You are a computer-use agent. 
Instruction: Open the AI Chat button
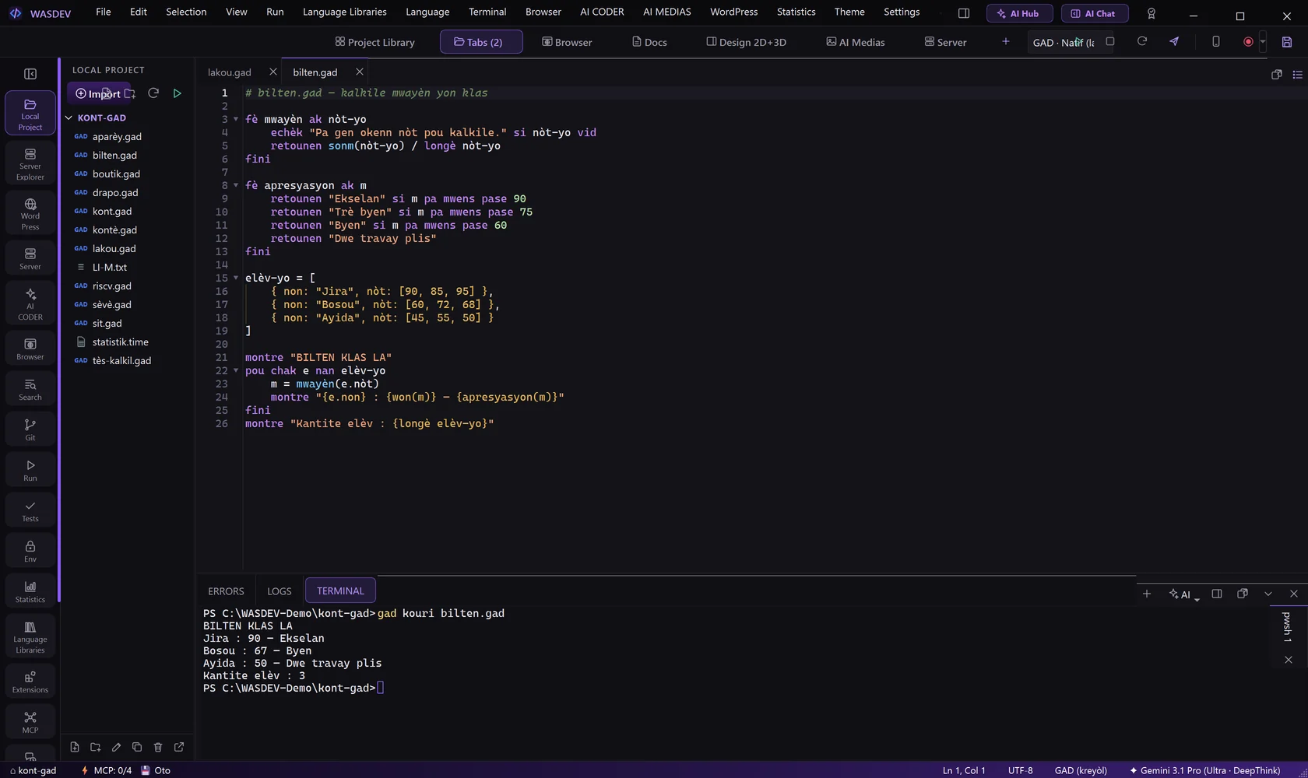pos(1094,13)
